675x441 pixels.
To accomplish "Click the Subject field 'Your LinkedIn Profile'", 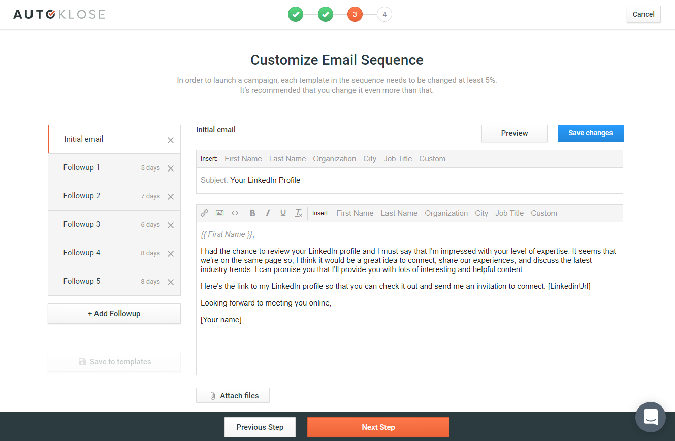I will point(409,180).
